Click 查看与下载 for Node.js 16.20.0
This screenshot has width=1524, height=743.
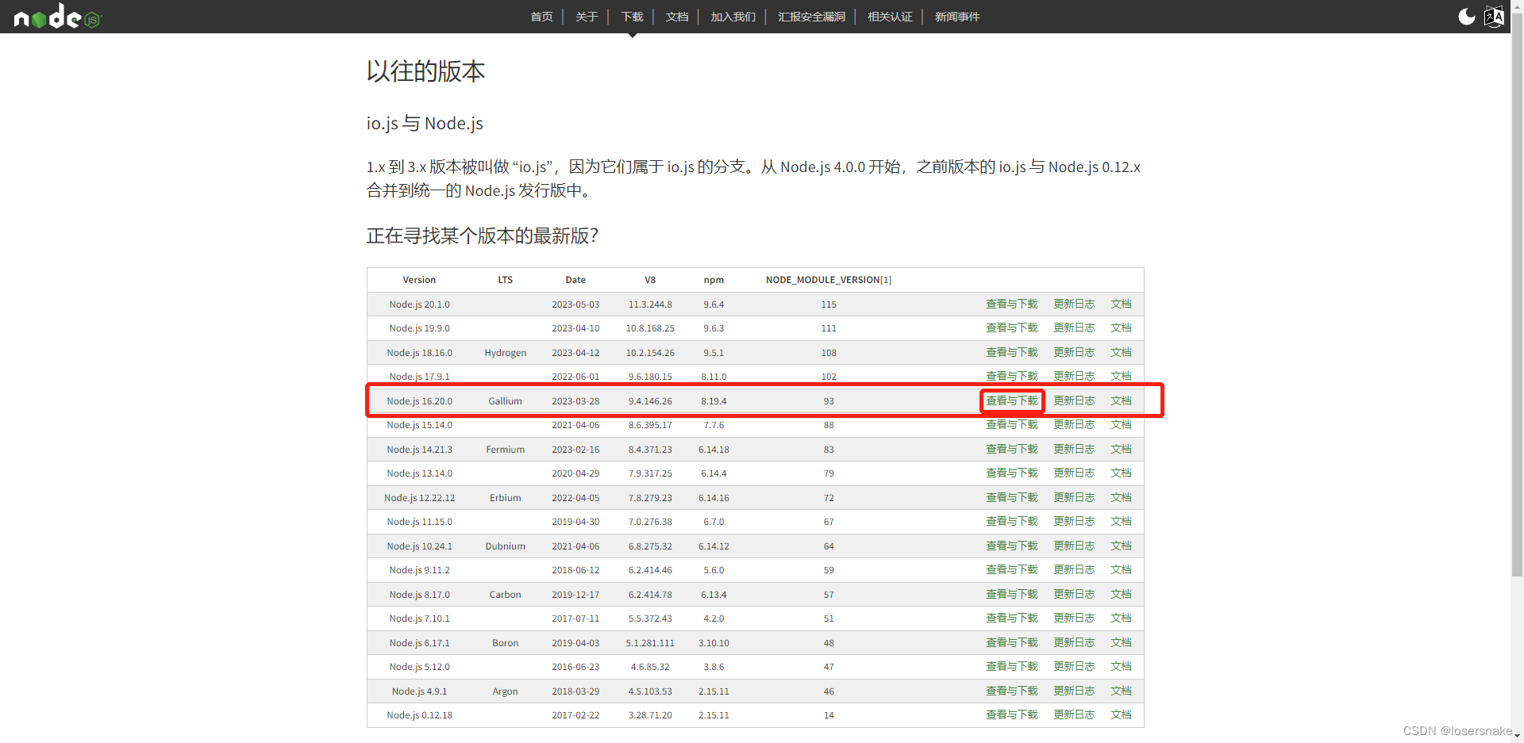click(x=1012, y=401)
